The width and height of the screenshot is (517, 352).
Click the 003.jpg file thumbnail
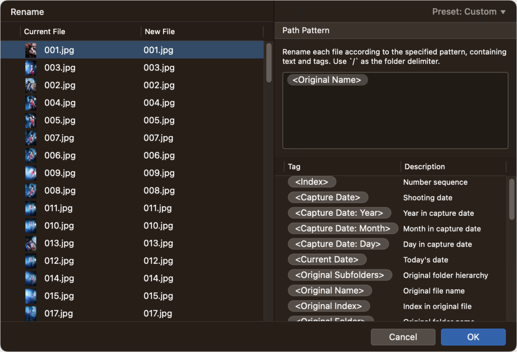[31, 68]
